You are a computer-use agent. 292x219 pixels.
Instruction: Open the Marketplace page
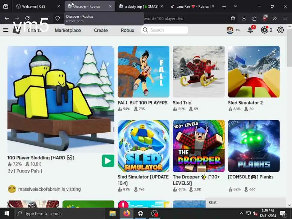pos(68,30)
